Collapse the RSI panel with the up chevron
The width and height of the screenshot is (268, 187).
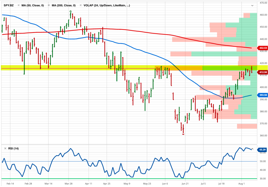click(x=252, y=149)
